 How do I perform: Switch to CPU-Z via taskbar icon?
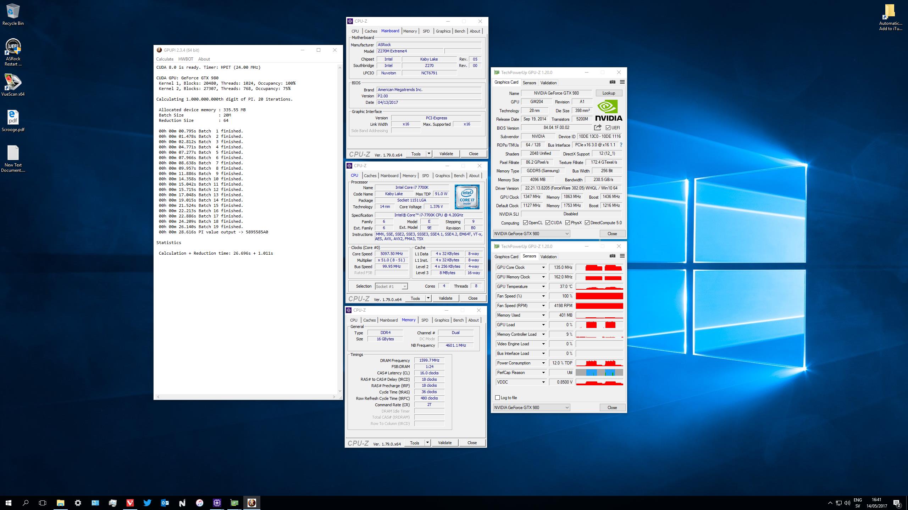217,503
